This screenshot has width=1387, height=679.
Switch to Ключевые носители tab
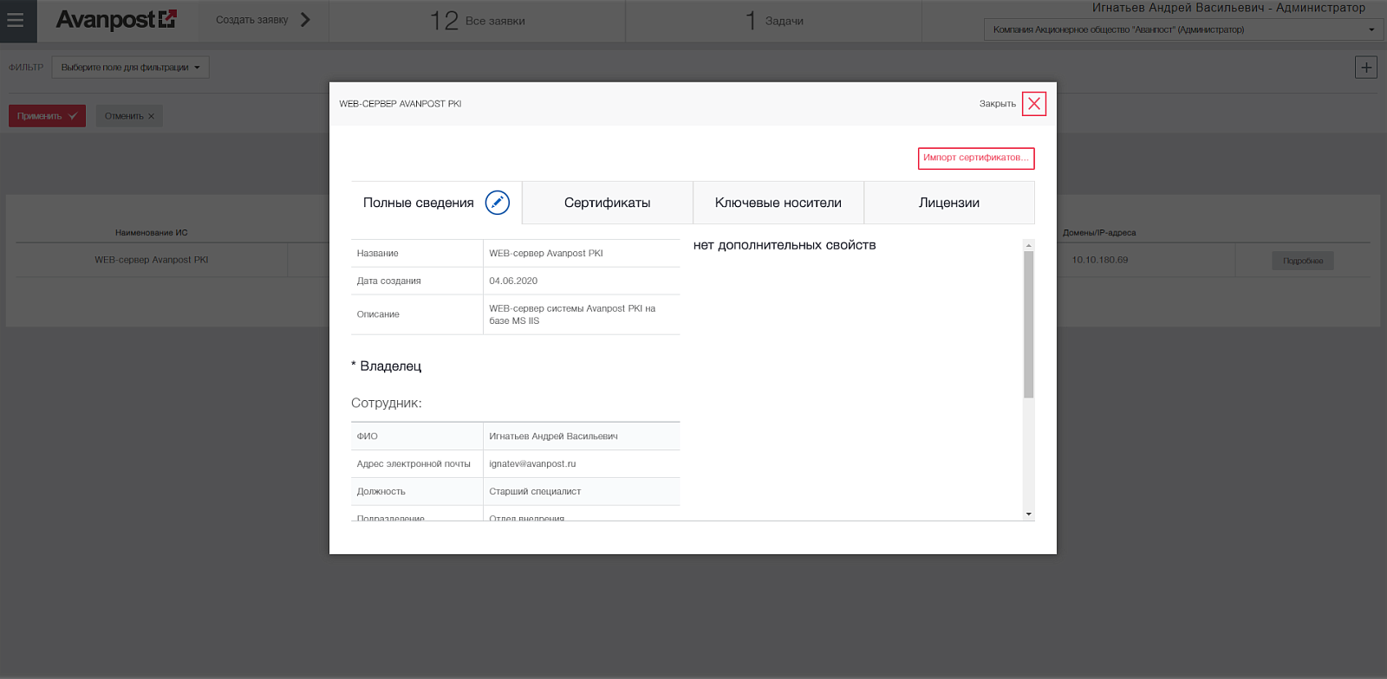coord(778,203)
